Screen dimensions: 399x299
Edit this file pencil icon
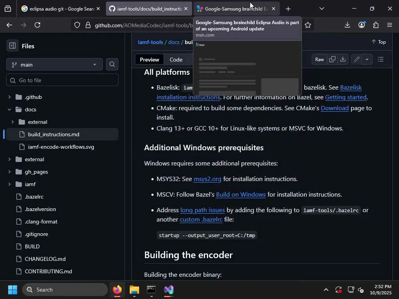tap(357, 60)
